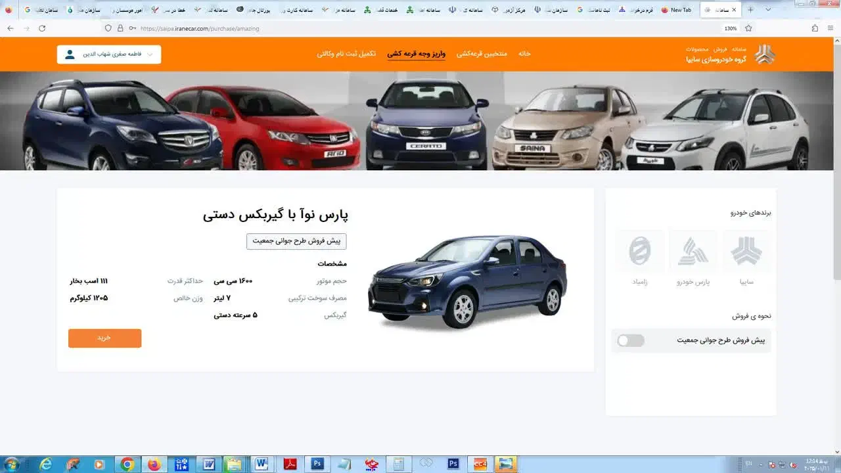The width and height of the screenshot is (841, 473).
Task: Select the Saipa brand icon in sidebar
Action: 747,250
